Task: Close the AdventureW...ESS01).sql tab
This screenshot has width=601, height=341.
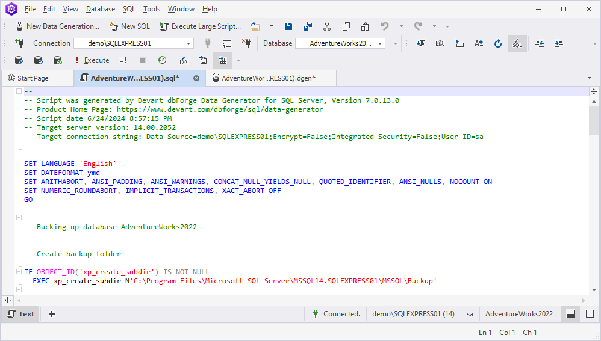Action: 196,78
